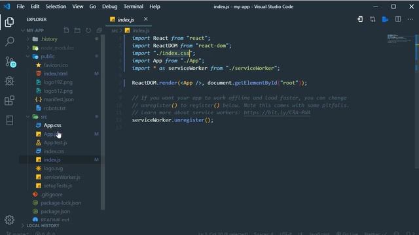Click the VS Code logo in title bar

[7, 7]
